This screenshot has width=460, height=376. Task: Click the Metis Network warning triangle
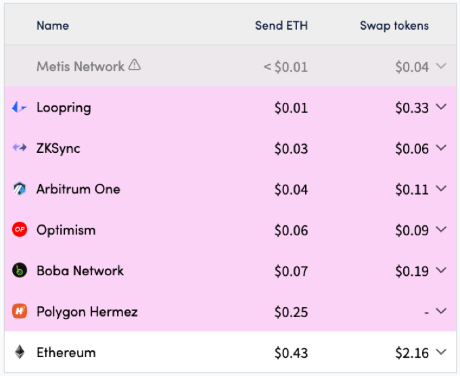135,65
